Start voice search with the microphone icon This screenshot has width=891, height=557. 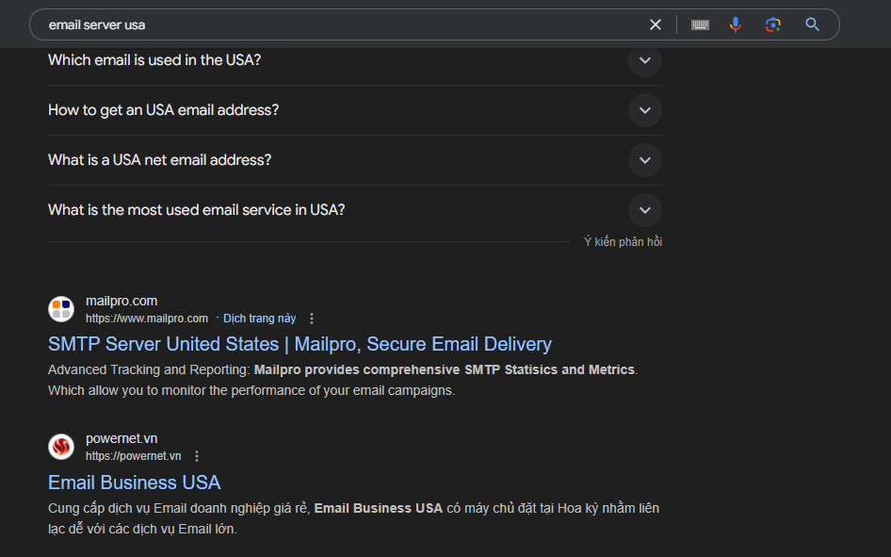pos(736,25)
